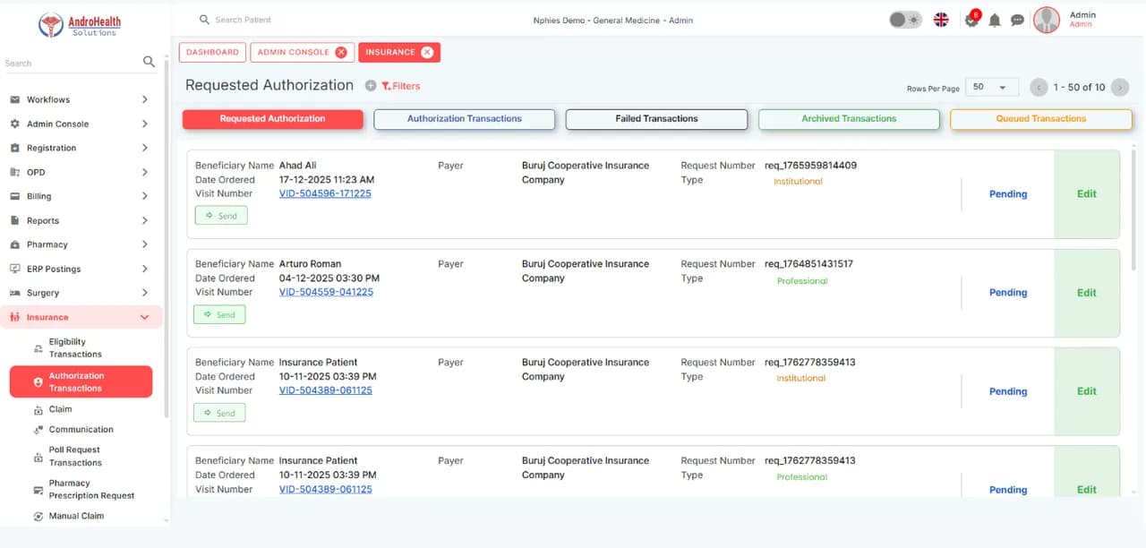1146x548 pixels.
Task: Close the Admin Console tab
Action: click(x=341, y=52)
